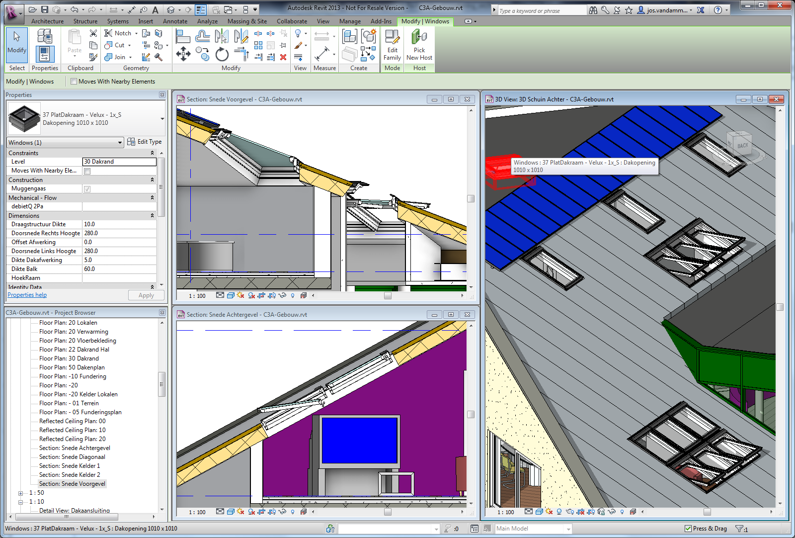Click the Project Browser vertical scrollbar thumb

click(161, 384)
